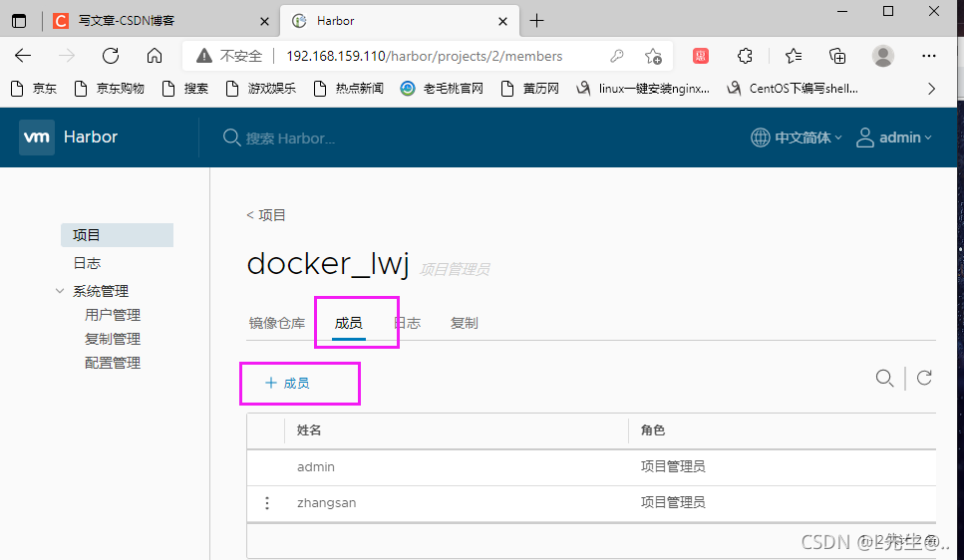Click the browser address bar URL
This screenshot has height=560, width=964.
[x=425, y=56]
